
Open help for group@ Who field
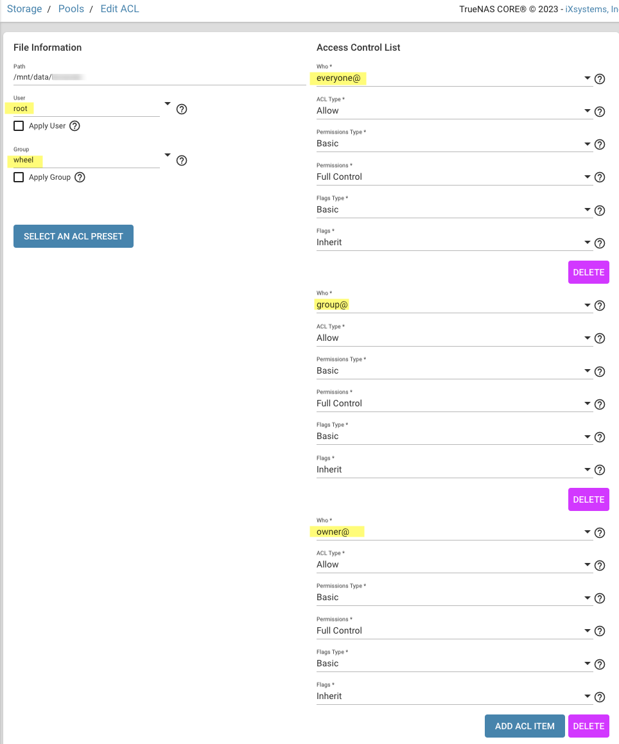(600, 306)
